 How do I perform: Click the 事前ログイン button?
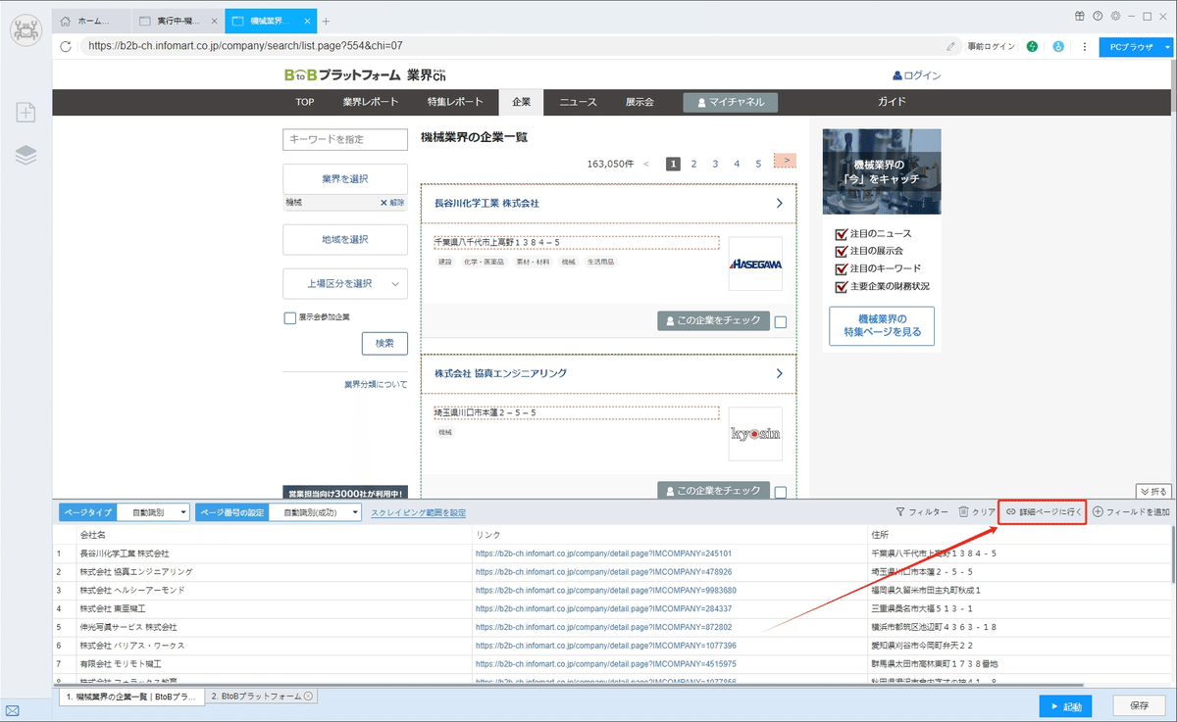(x=992, y=46)
